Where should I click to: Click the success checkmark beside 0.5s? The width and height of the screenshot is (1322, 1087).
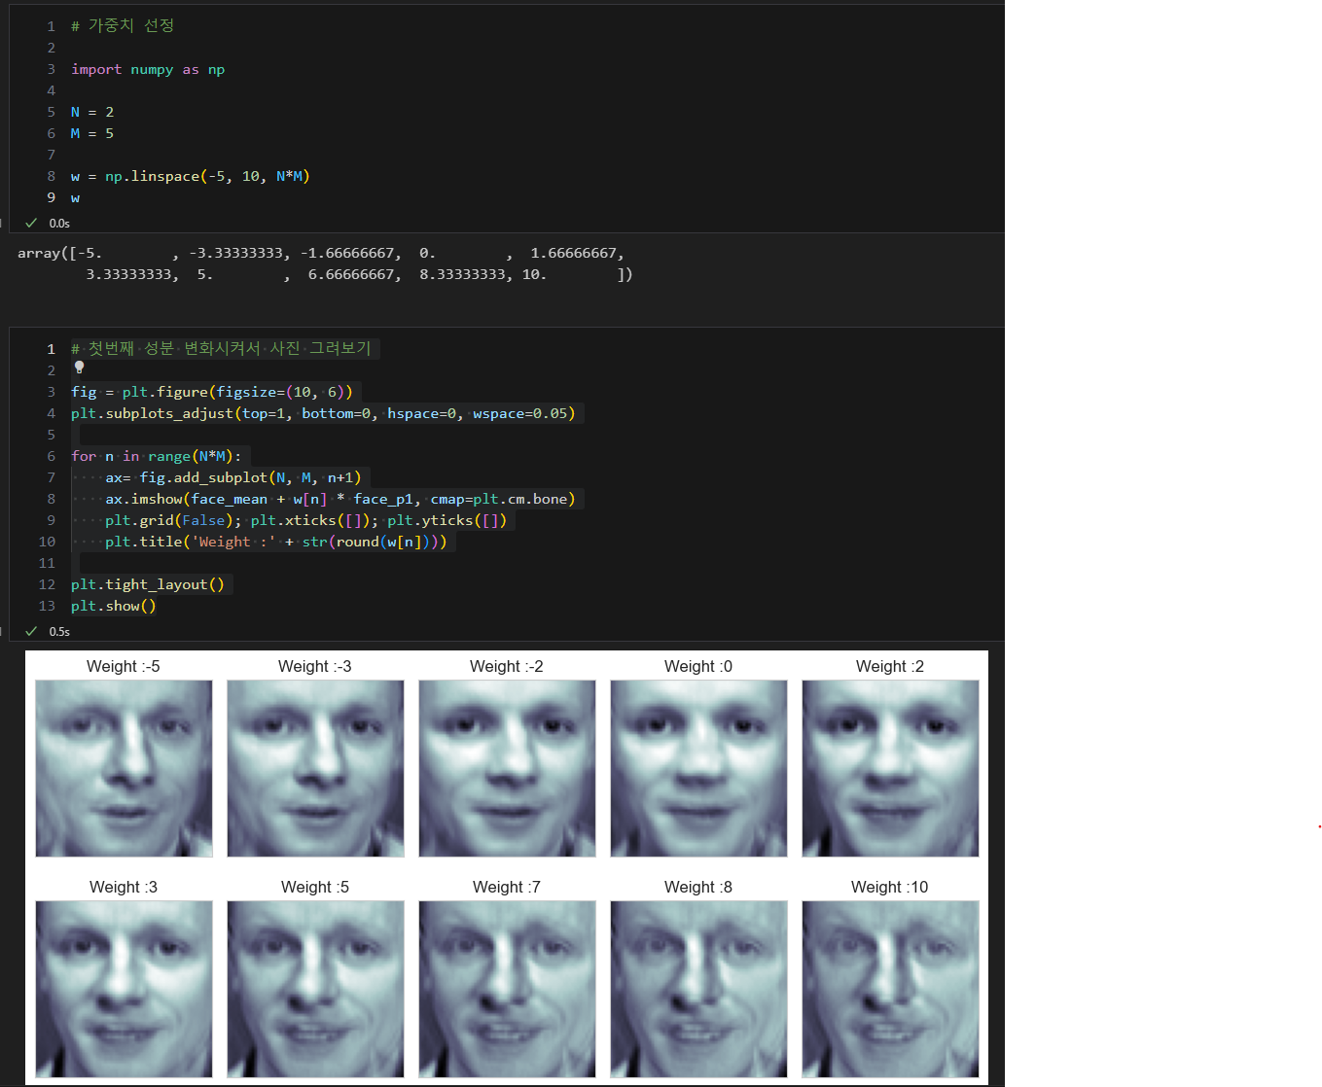31,631
